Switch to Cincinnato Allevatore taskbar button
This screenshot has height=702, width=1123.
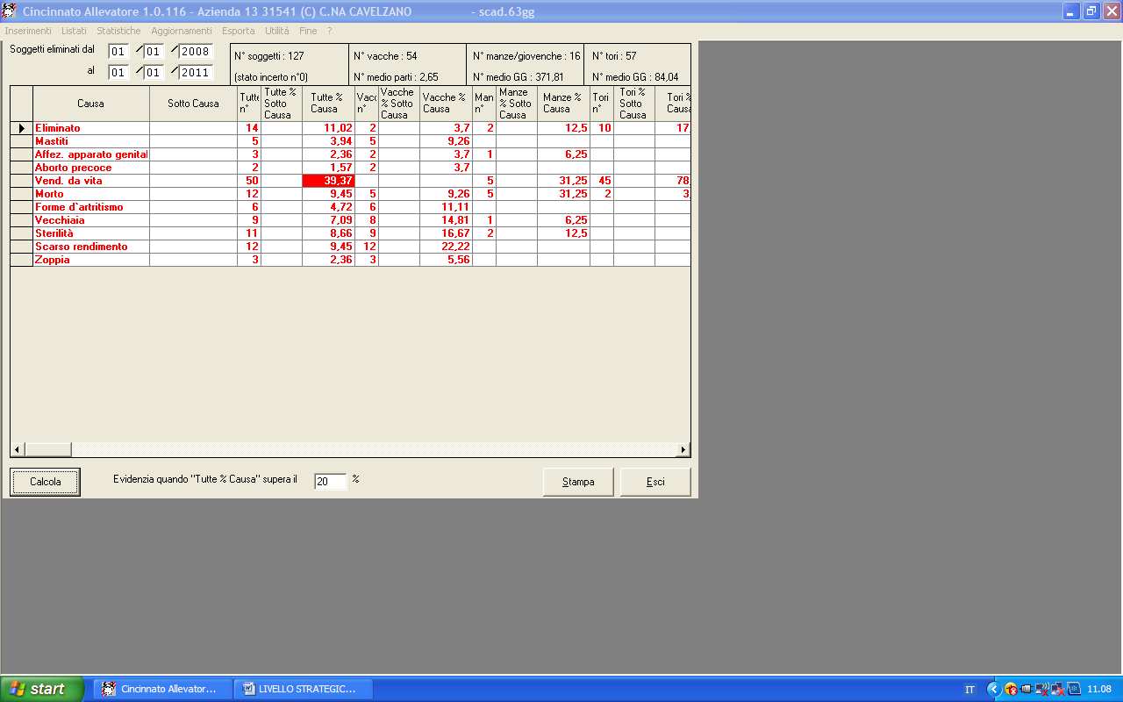click(163, 689)
